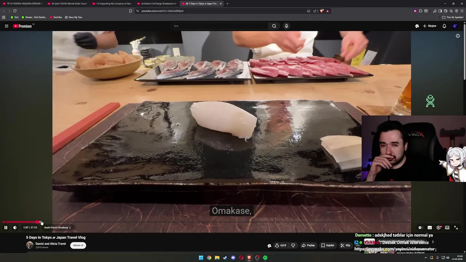Open the apps grid in bookmarks bar
This screenshot has width=466, height=262.
tap(4, 17)
